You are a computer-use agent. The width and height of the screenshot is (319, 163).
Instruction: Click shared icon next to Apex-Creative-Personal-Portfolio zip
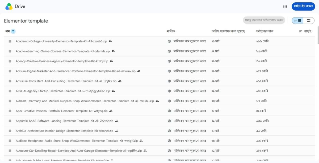[x=111, y=111]
